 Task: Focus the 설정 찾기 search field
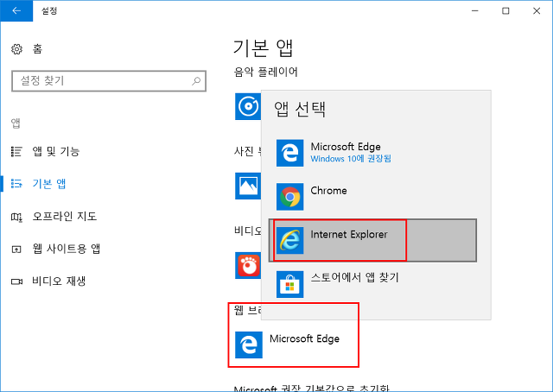109,81
